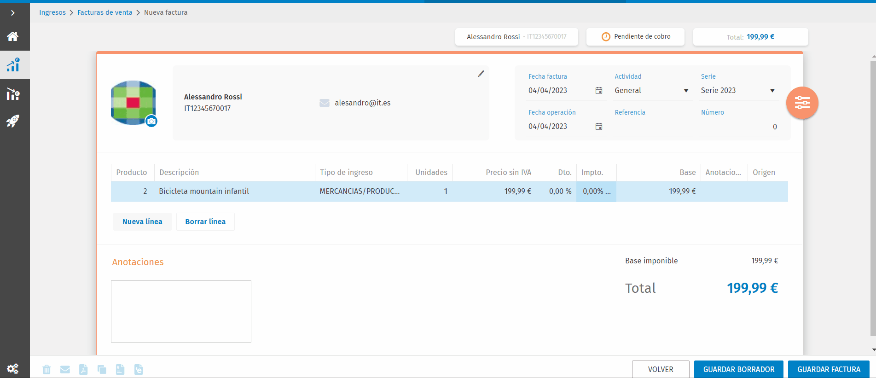876x378 pixels.
Task: Focus the Referencia input field
Action: [x=653, y=127]
